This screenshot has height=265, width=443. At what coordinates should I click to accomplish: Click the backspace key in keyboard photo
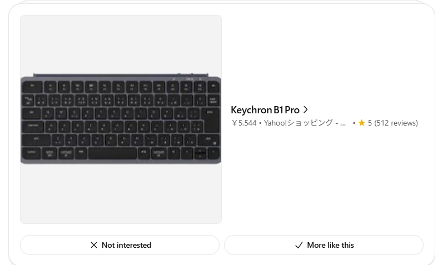tap(213, 100)
